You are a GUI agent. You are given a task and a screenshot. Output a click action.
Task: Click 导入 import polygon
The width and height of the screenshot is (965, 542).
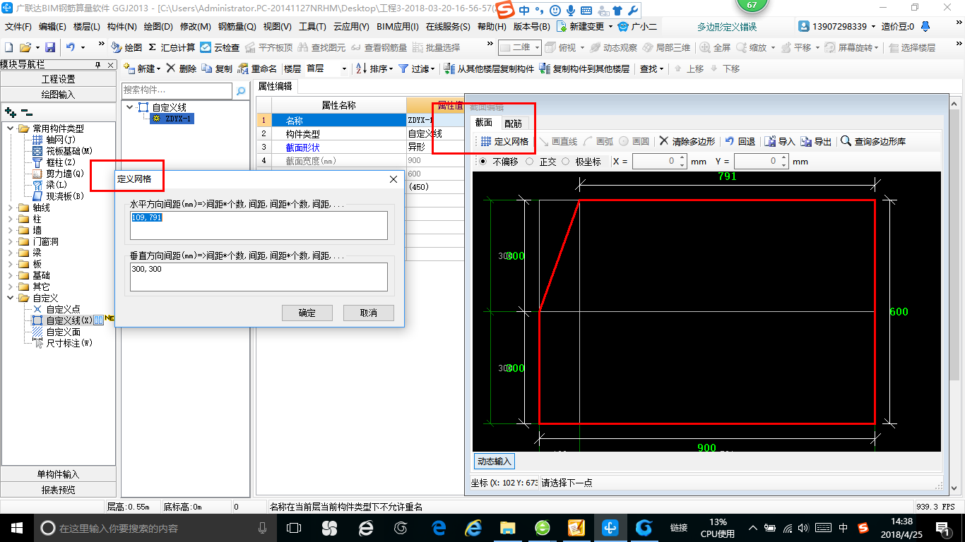[x=780, y=141]
